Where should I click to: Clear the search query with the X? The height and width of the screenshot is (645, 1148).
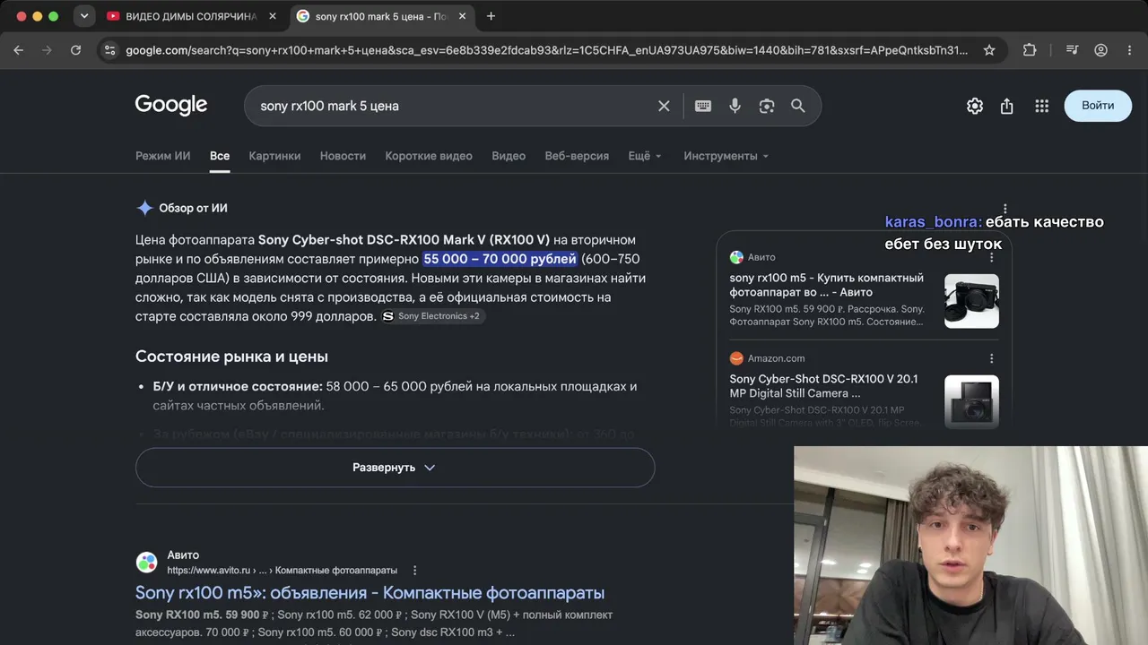pos(664,106)
